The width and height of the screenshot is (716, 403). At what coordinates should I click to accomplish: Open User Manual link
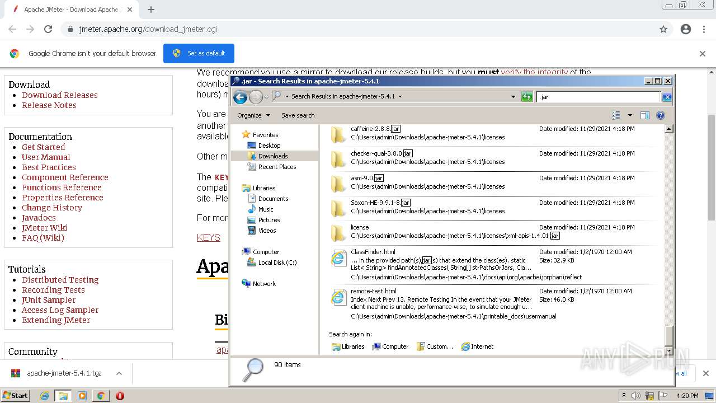[46, 157]
